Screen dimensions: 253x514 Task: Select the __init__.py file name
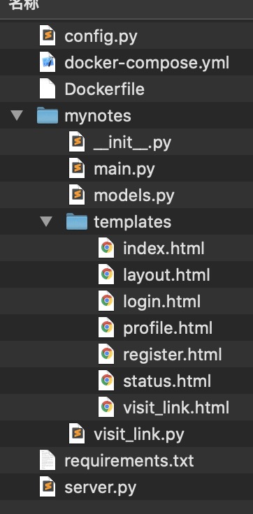pos(132,143)
